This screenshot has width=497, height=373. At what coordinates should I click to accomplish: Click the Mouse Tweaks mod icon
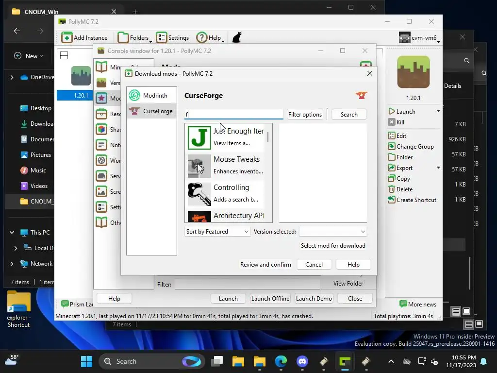click(199, 166)
